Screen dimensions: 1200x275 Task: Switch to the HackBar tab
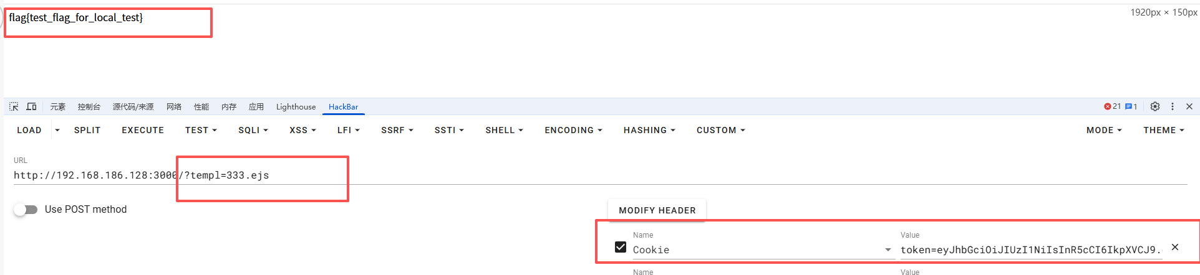click(x=344, y=107)
